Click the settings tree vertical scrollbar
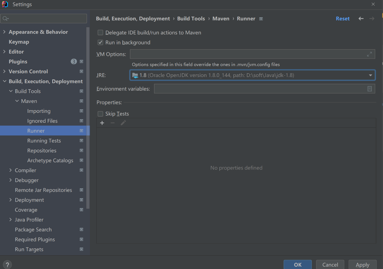This screenshot has height=269, width=383. pyautogui.click(x=88, y=118)
